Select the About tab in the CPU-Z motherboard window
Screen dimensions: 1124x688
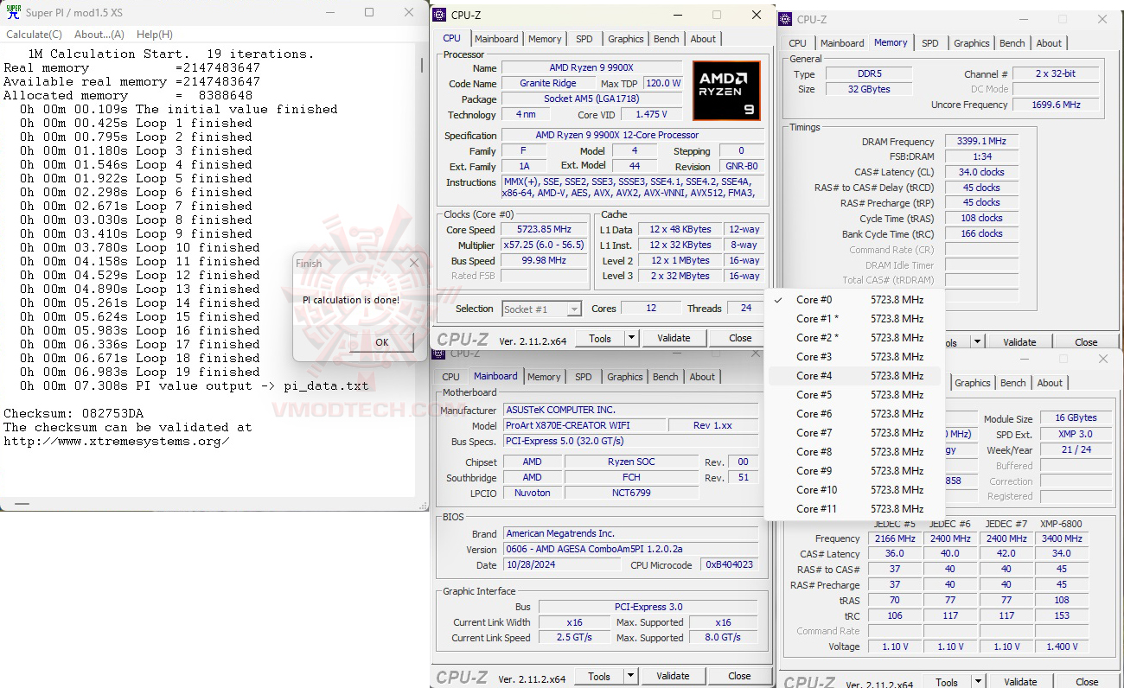(702, 377)
